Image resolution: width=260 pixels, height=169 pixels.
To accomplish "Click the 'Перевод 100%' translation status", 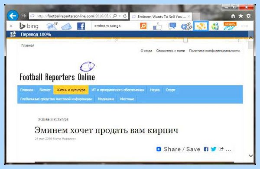I will coord(36,34).
